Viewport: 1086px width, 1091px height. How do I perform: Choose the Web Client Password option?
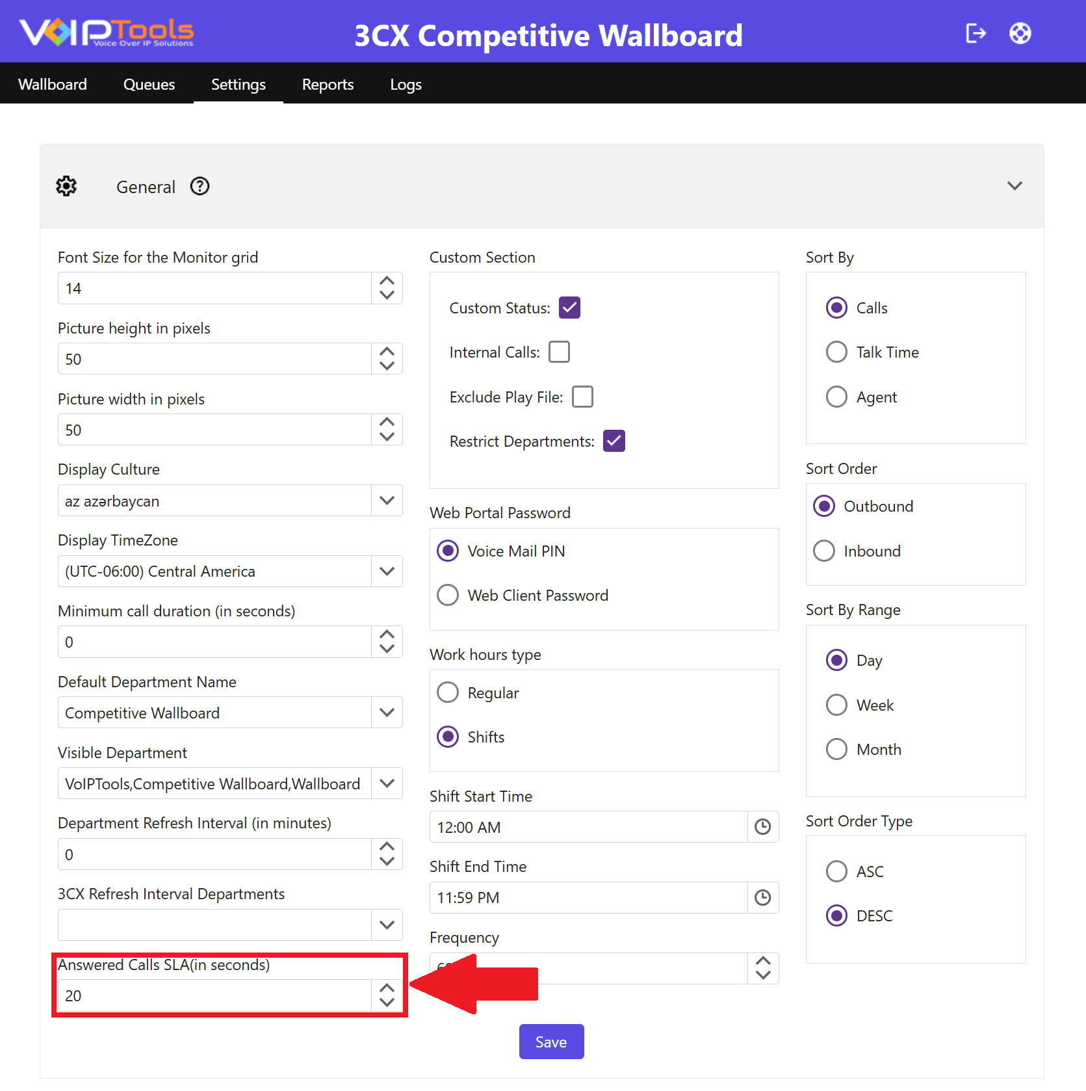448,595
